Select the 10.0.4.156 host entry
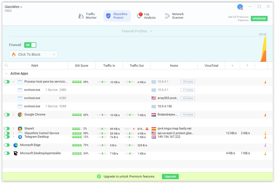 (x=164, y=106)
